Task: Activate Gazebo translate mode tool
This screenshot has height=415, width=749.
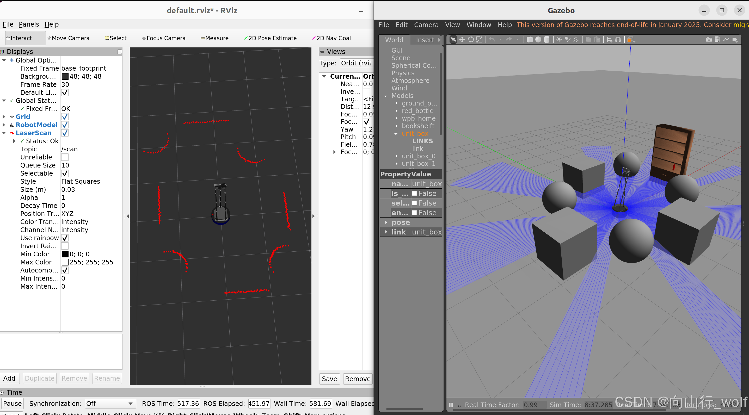Action: tap(462, 40)
